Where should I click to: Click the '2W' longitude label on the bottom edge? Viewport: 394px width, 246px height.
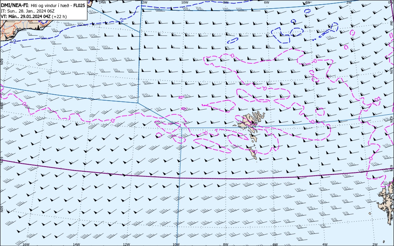coord(375,244)
